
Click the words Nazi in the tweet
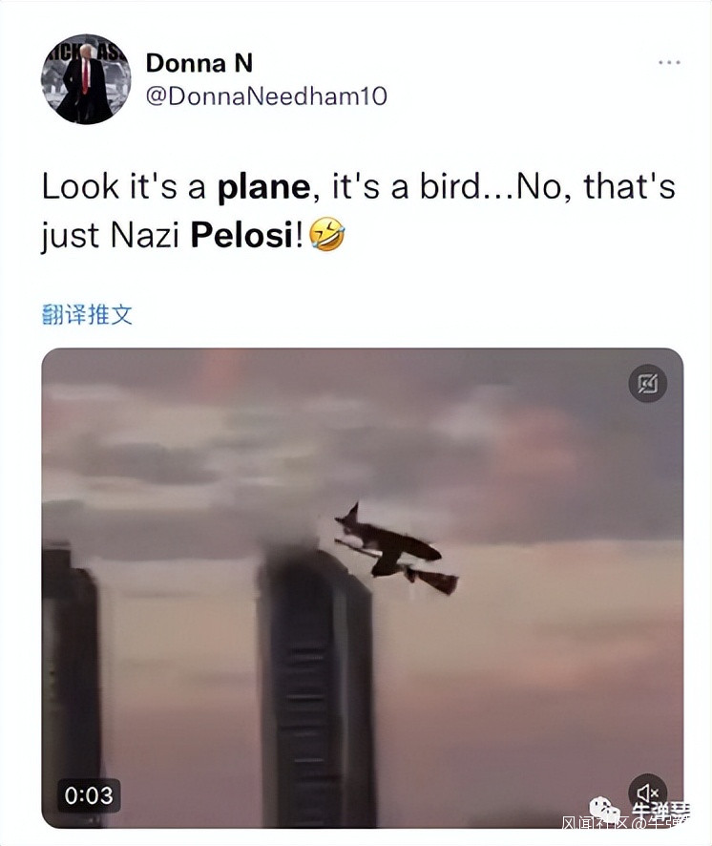pos(144,235)
